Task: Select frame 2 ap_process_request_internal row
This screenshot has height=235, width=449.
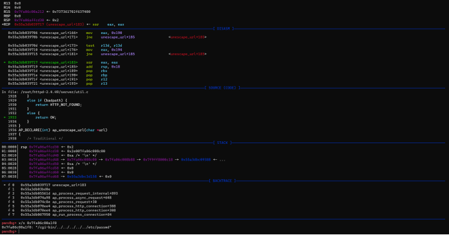Action: click(x=63, y=193)
